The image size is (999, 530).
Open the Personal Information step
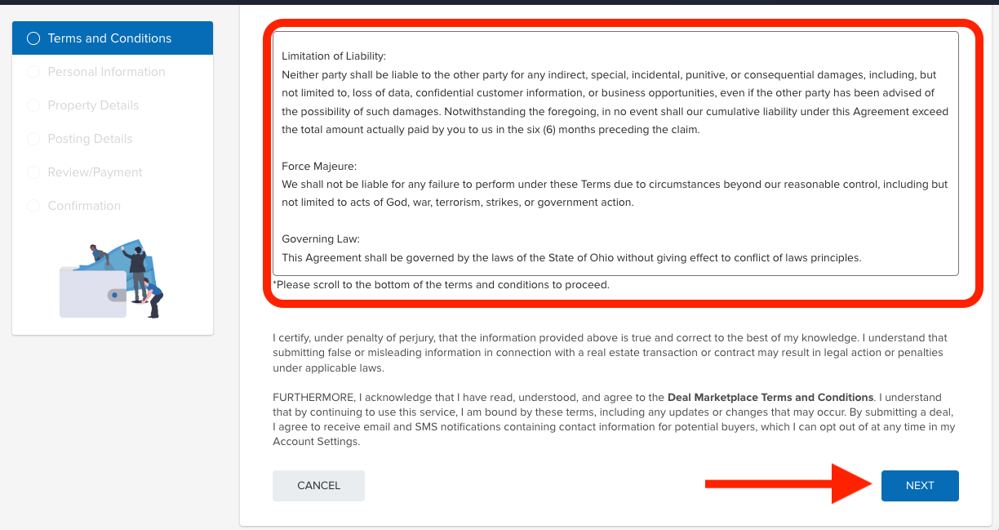tap(106, 72)
